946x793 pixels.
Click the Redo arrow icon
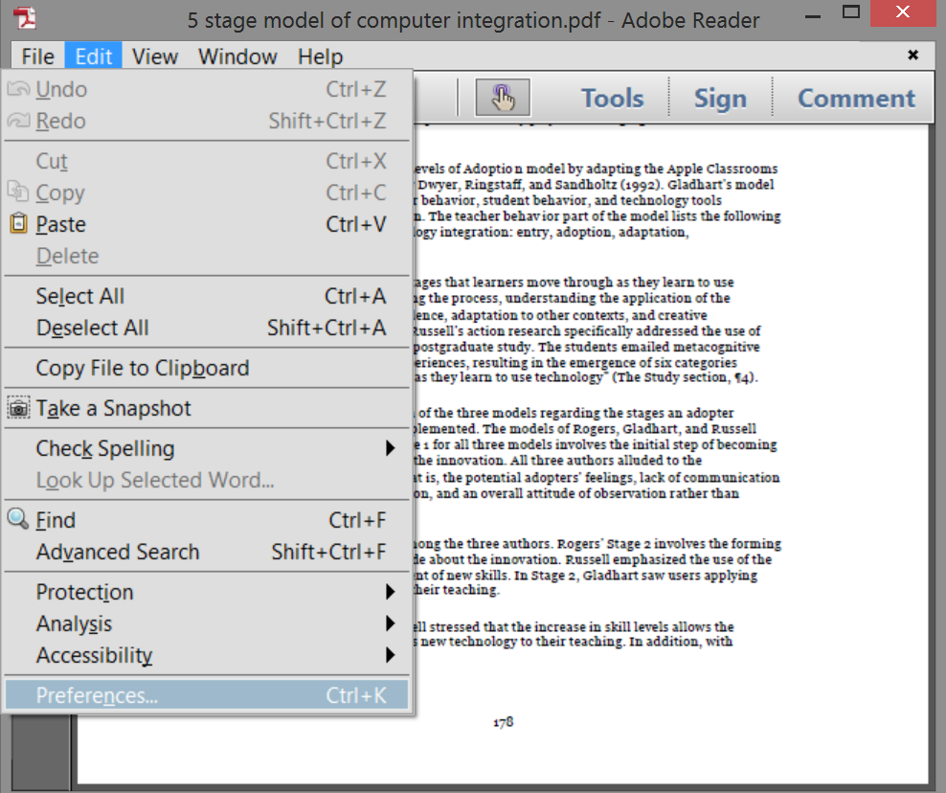tap(18, 121)
